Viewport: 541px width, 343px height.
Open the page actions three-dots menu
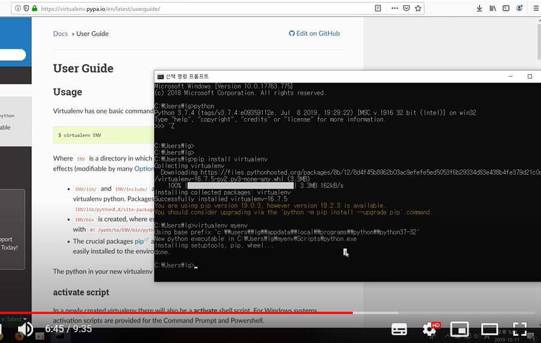(x=394, y=8)
